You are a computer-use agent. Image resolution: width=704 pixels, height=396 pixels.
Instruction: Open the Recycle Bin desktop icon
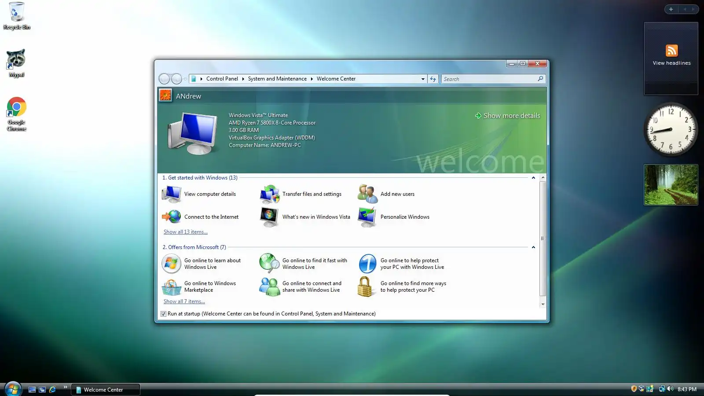17,16
